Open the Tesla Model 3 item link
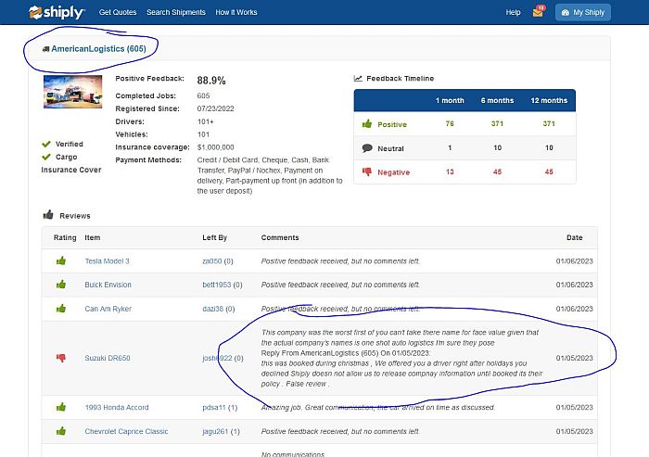Image resolution: width=649 pixels, height=457 pixels. tap(107, 261)
